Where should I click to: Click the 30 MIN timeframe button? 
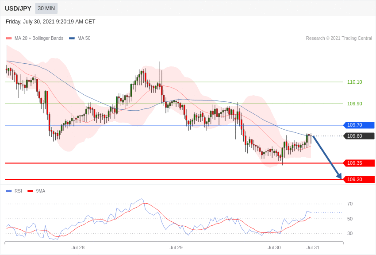[x=46, y=8]
